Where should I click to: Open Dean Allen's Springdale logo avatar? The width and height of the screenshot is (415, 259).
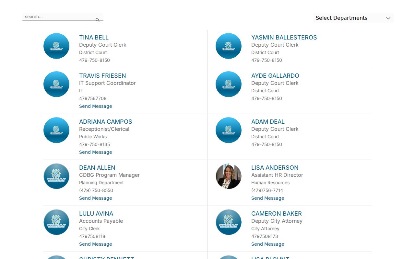click(x=56, y=176)
